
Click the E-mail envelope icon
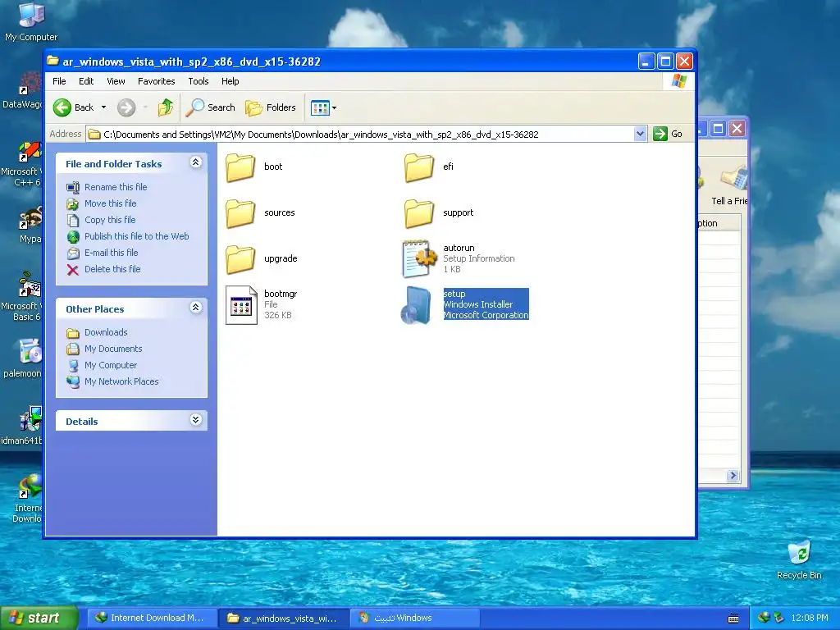pyautogui.click(x=73, y=253)
